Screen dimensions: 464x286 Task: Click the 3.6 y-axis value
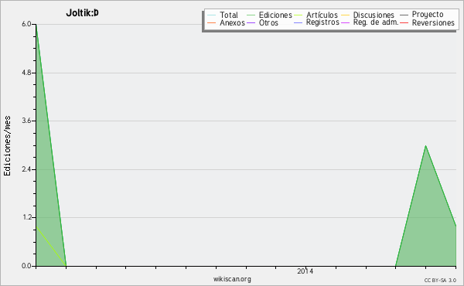[26, 121]
